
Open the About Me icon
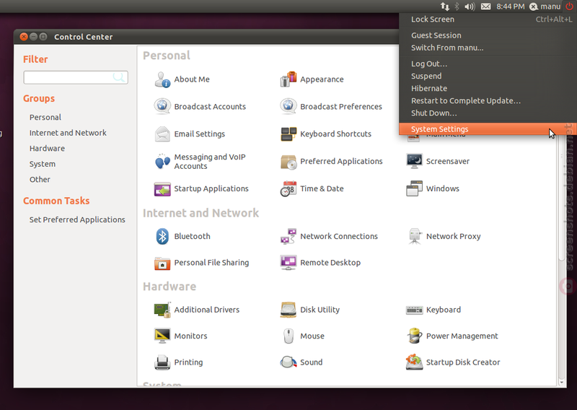[162, 79]
